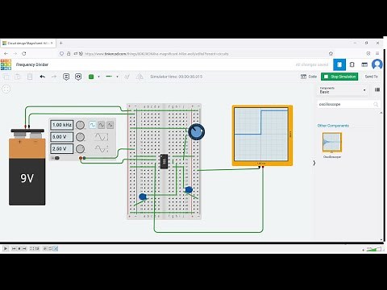Click the delete trash icon
Screen dimensions: 387x290
[x=30, y=77]
